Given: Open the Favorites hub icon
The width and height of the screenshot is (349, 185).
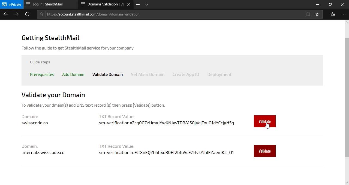Looking at the screenshot, I should [333, 14].
